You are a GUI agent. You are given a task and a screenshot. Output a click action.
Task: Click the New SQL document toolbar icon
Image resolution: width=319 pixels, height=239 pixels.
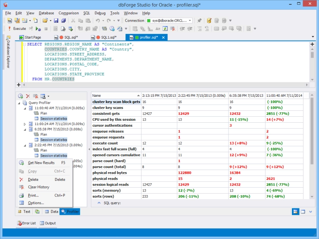point(10,21)
